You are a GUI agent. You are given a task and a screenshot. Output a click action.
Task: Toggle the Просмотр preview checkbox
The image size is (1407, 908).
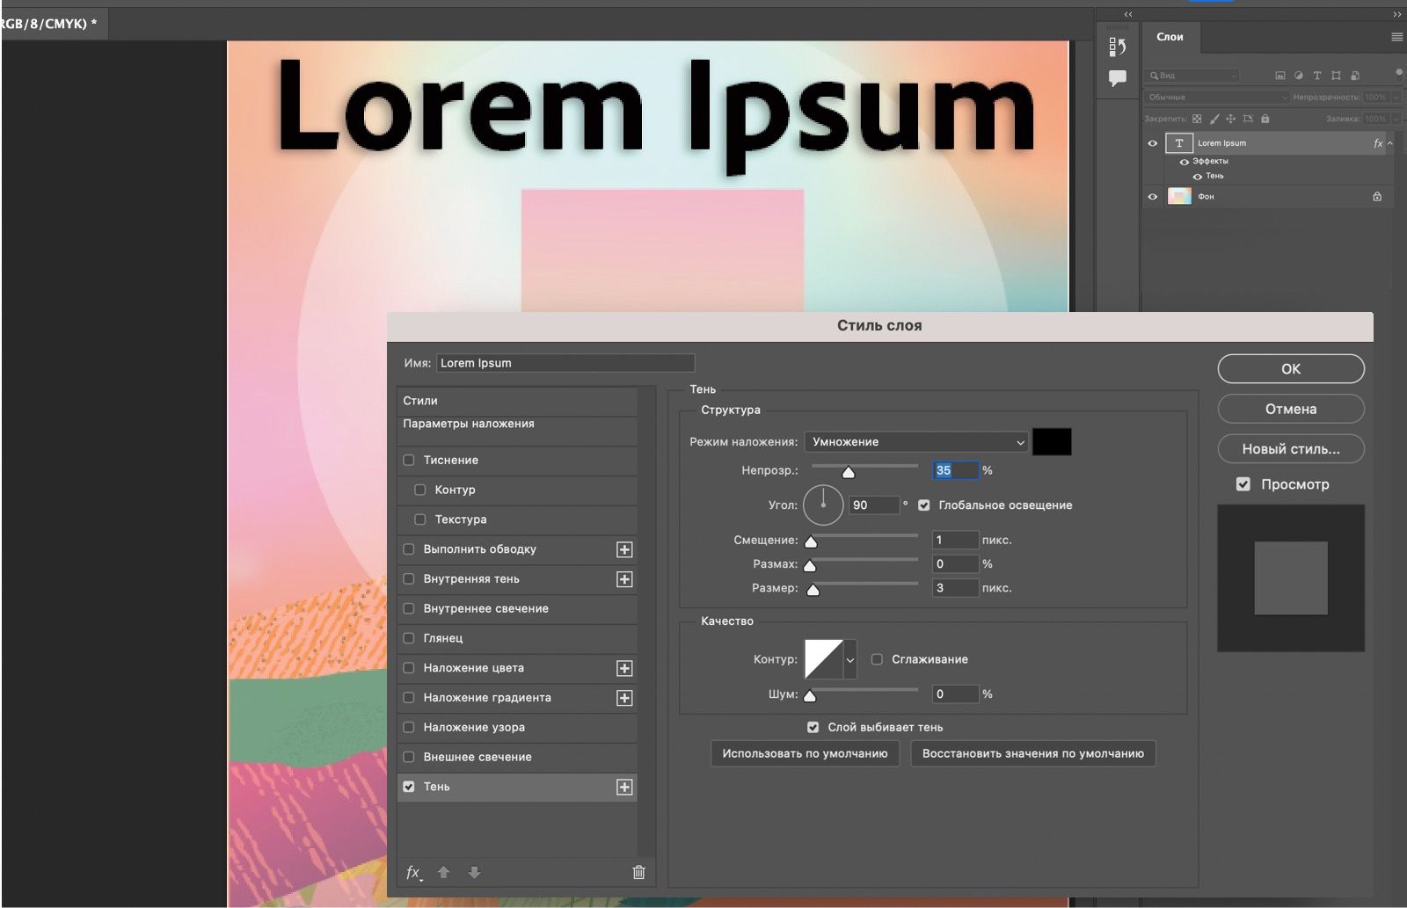[1243, 484]
